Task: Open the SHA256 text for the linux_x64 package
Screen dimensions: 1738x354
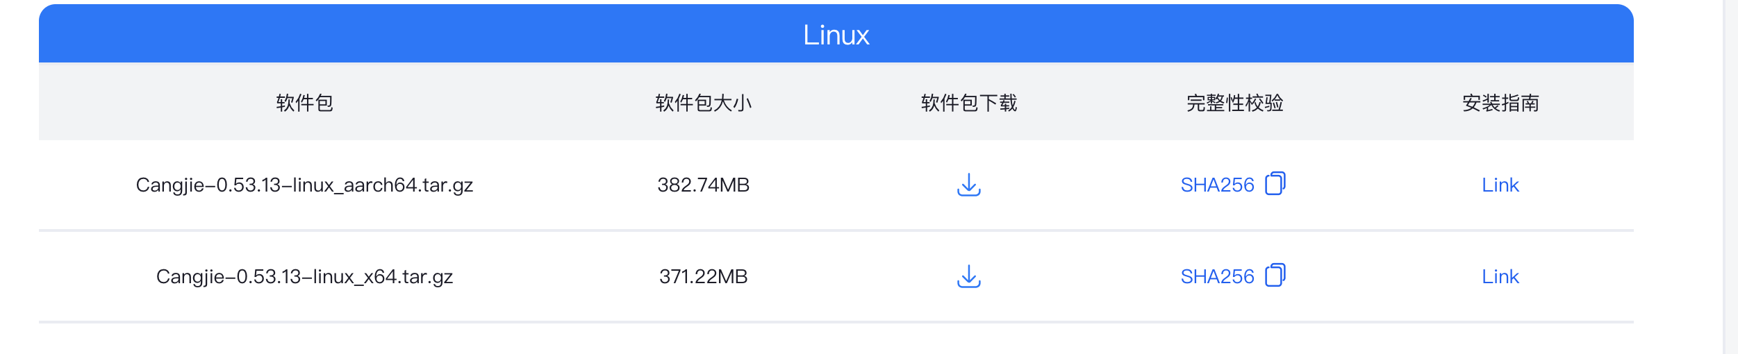Action: 1217,276
